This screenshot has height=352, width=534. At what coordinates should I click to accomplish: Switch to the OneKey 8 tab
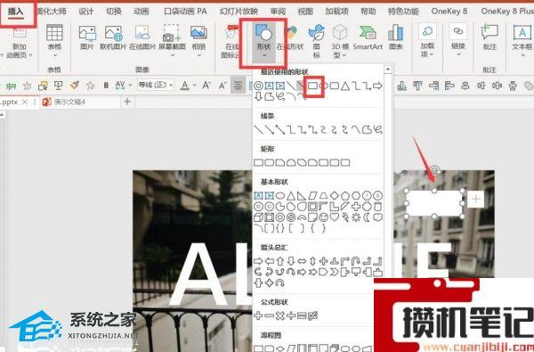tap(449, 12)
